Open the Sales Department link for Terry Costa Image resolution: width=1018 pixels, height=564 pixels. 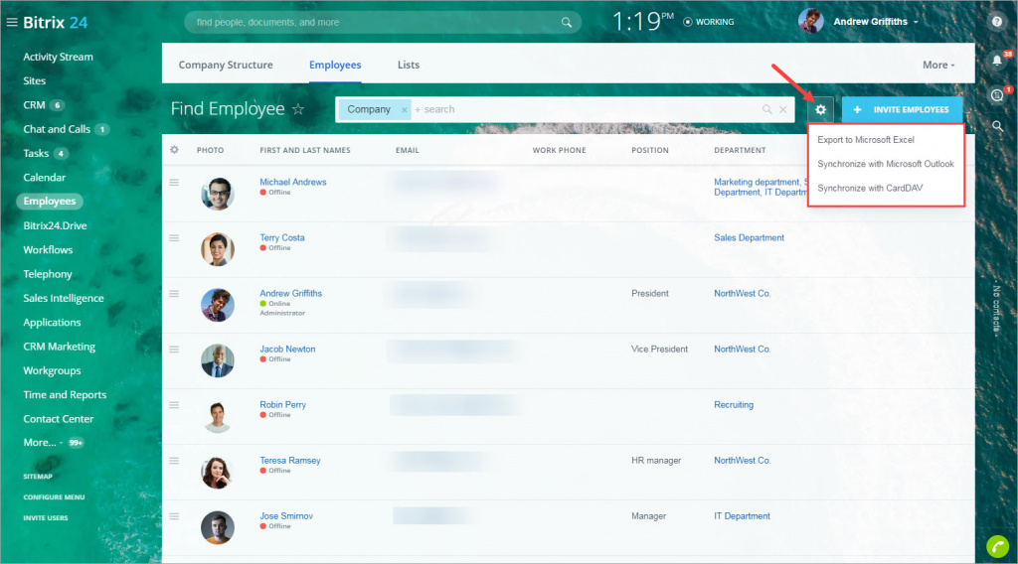tap(750, 238)
